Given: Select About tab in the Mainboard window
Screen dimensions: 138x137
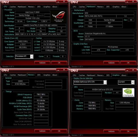Looking at the screenshot, I should (x=124, y=7).
